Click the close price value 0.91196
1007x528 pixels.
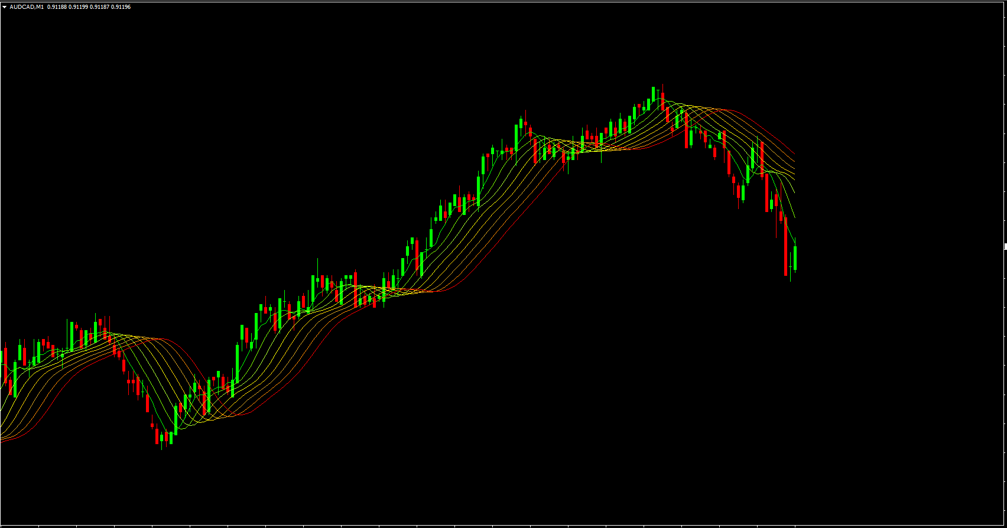click(121, 7)
